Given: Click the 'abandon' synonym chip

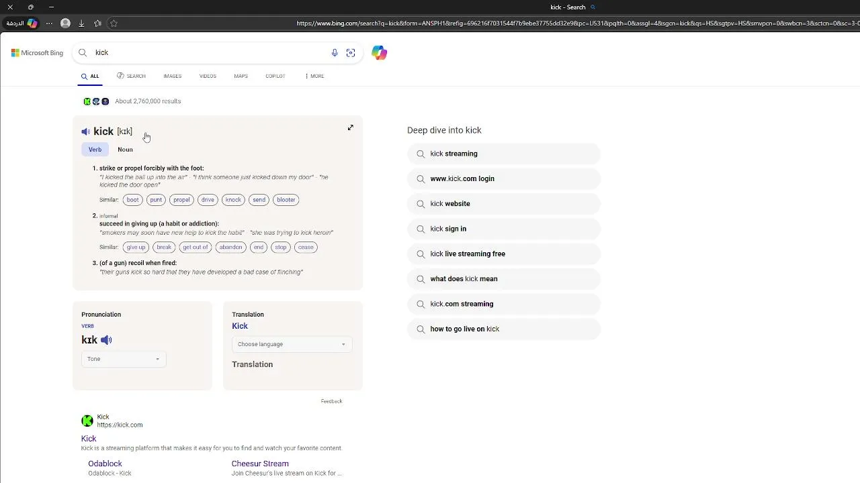Looking at the screenshot, I should (x=230, y=248).
